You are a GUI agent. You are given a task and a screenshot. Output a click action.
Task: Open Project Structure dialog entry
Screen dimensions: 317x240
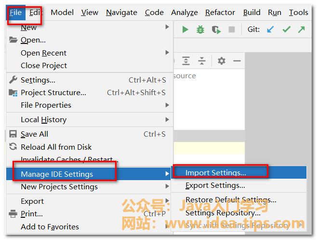53,92
